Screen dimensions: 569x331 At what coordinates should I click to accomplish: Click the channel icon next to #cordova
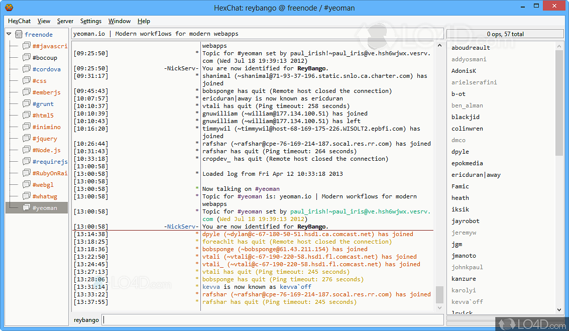[27, 69]
